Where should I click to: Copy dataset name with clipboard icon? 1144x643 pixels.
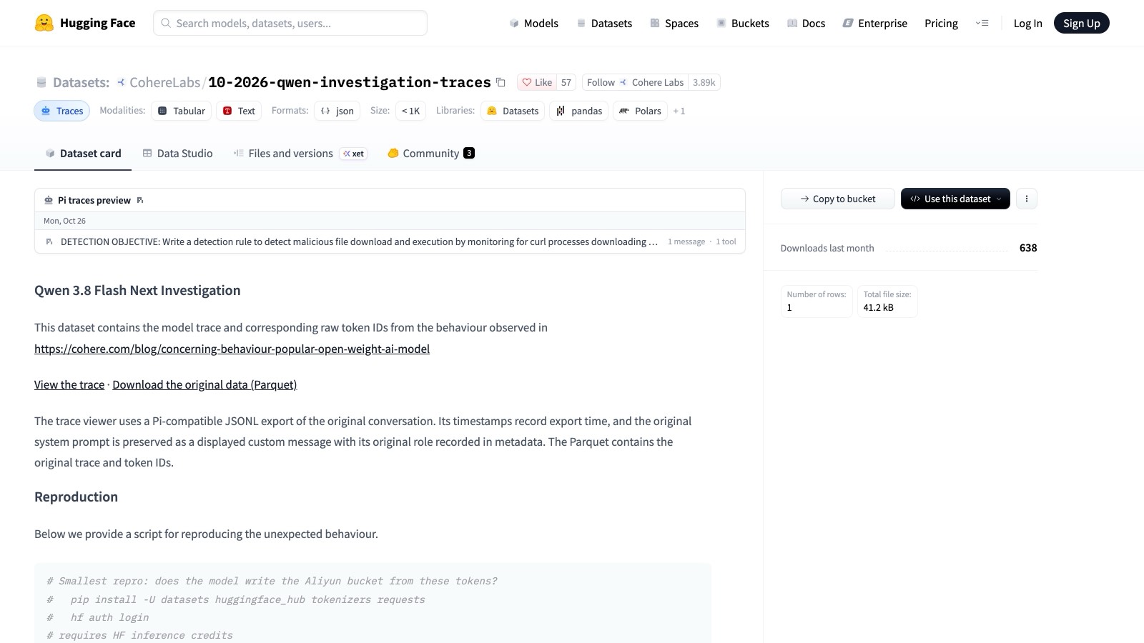click(501, 82)
